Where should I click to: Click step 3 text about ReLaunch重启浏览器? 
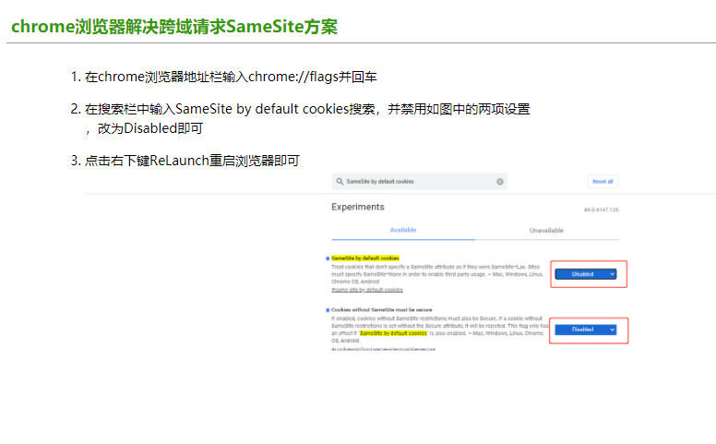pyautogui.click(x=192, y=161)
